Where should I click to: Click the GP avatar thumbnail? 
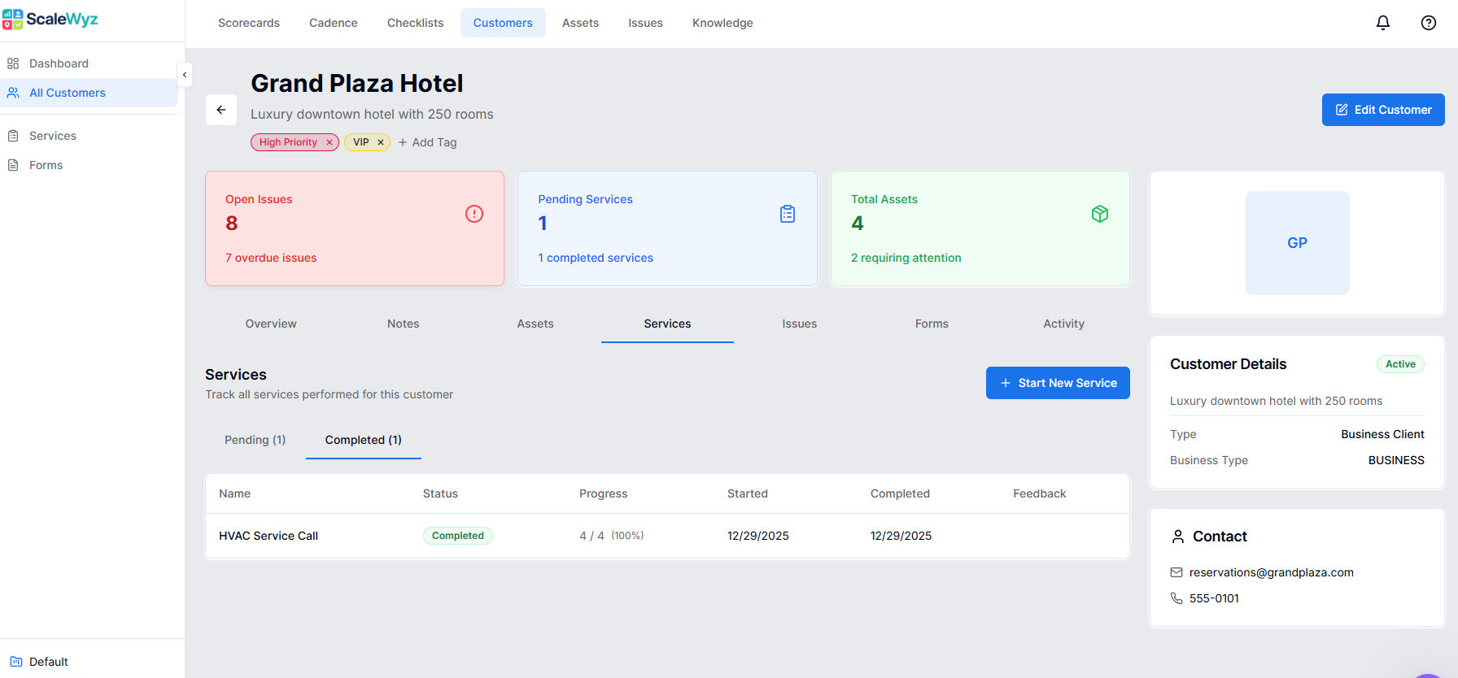point(1298,243)
